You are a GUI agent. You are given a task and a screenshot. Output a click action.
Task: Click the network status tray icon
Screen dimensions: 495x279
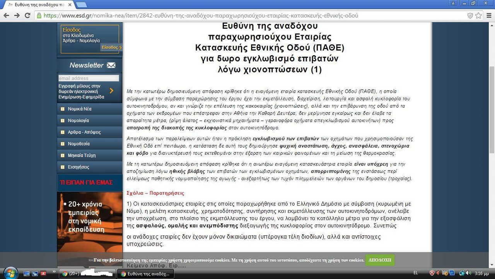coord(461,273)
